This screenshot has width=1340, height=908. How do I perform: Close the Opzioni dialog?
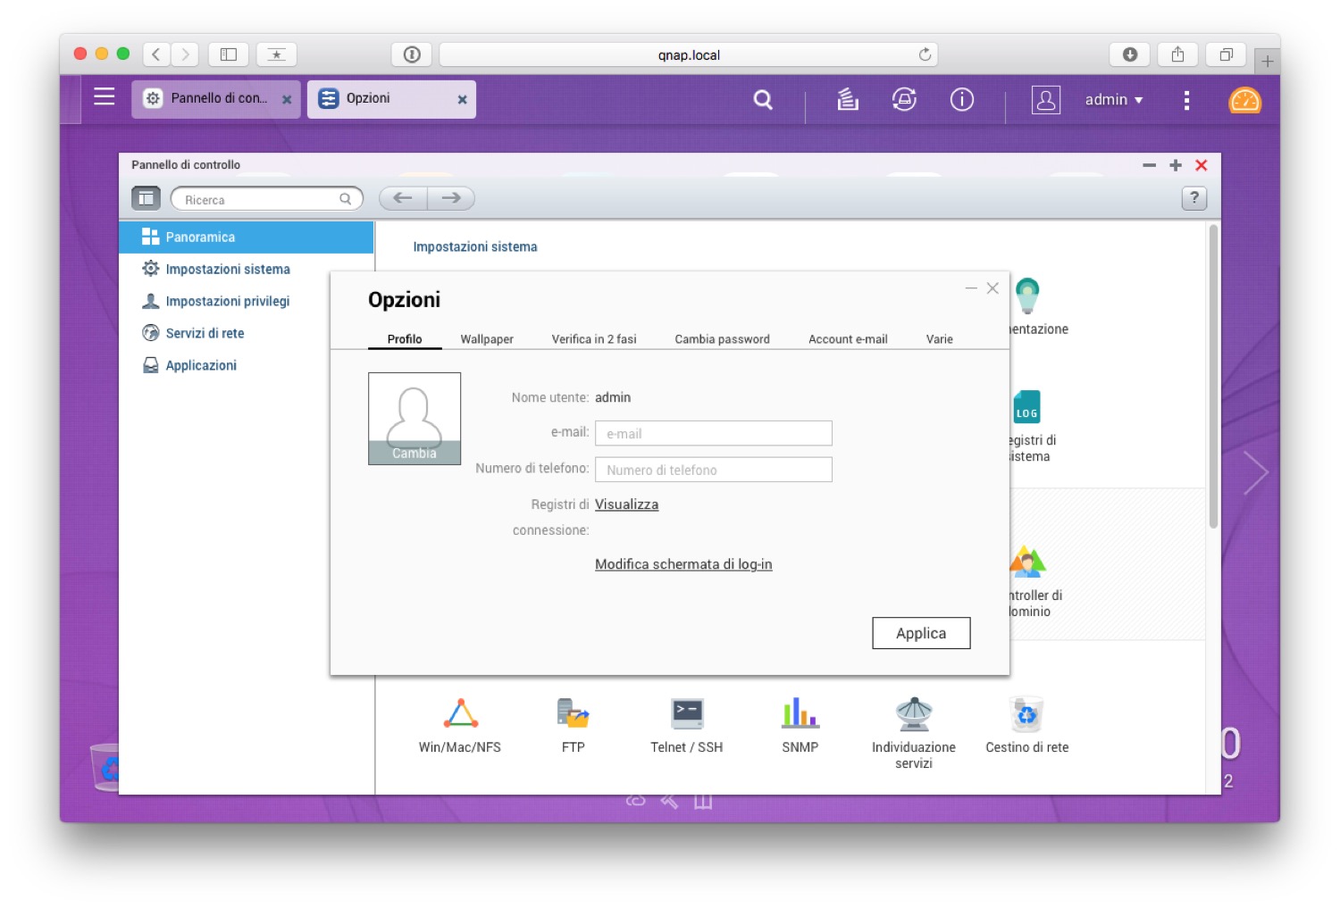click(x=992, y=288)
